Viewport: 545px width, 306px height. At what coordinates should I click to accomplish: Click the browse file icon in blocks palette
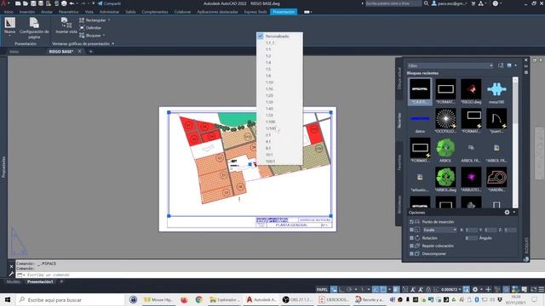[x=501, y=65]
